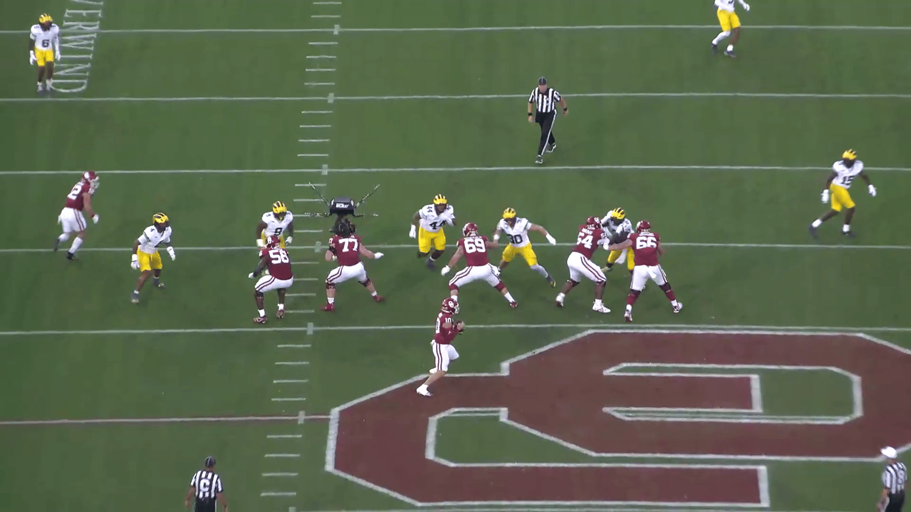Click the official with C on back
Viewport: 911px width, 512px height.
206,486
